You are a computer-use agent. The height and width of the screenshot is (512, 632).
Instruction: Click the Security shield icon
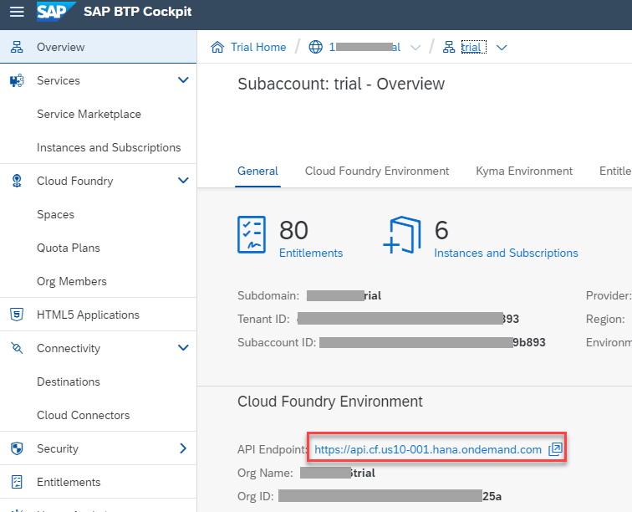17,448
